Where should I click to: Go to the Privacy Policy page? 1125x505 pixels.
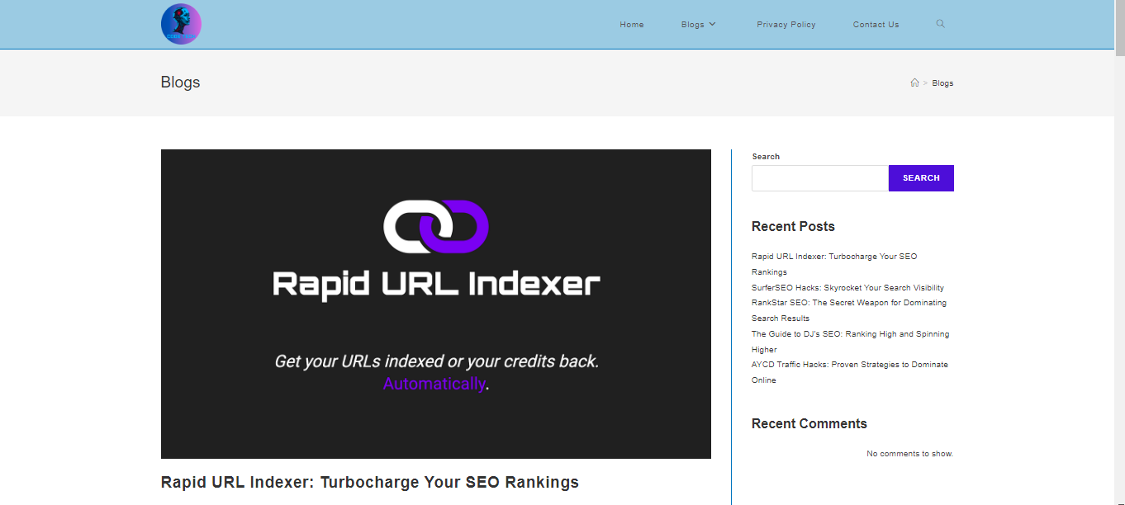pyautogui.click(x=786, y=25)
